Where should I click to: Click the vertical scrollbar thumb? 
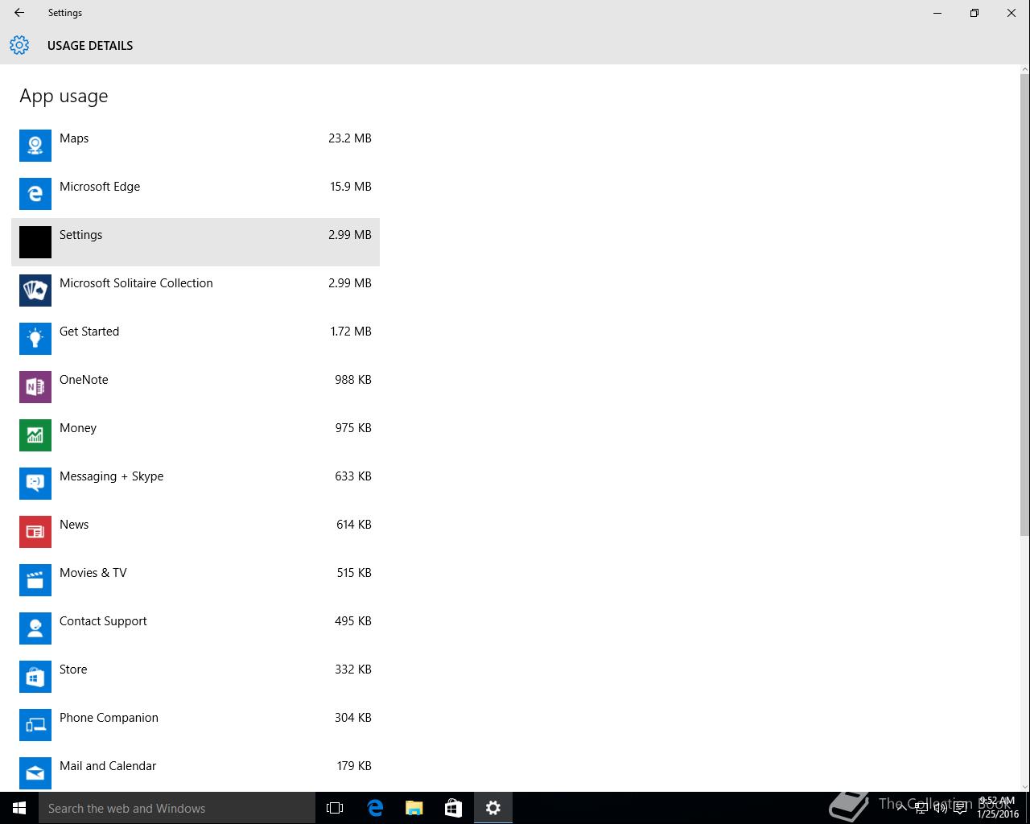tap(1024, 304)
